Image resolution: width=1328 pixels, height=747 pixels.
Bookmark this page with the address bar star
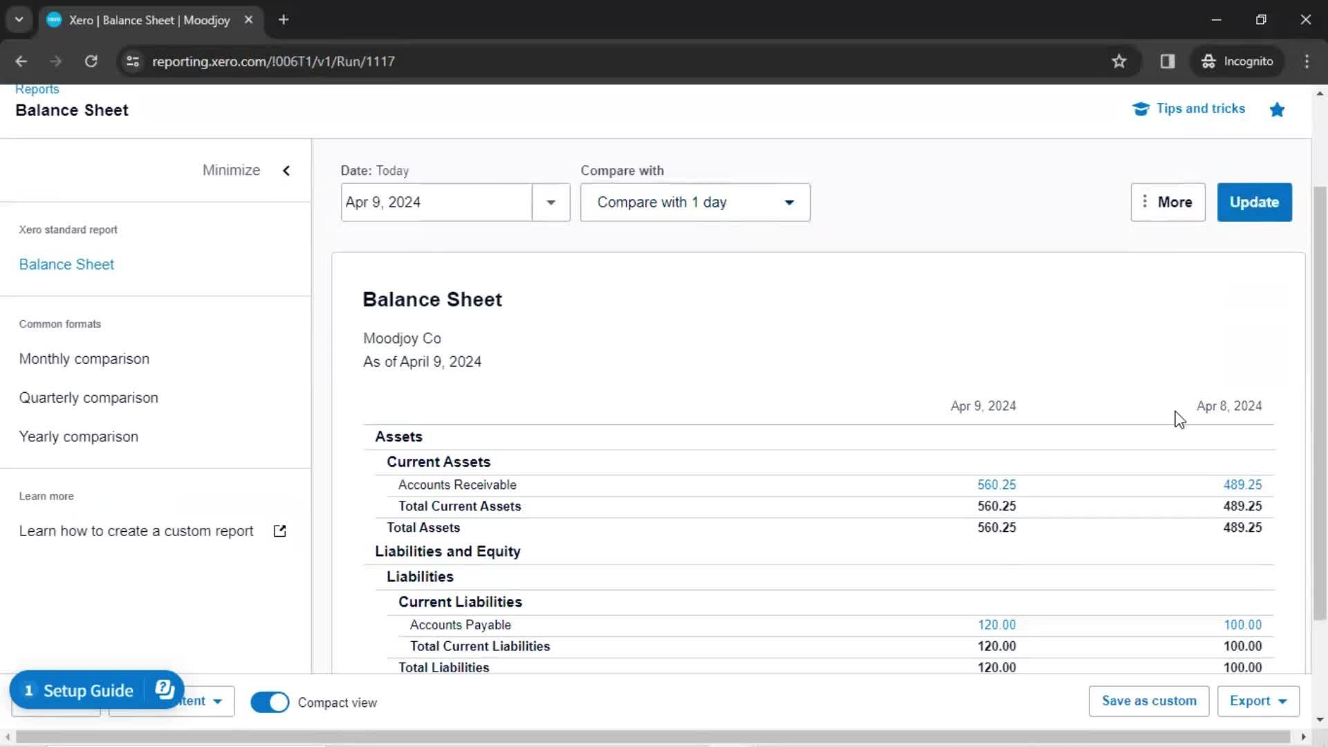click(x=1119, y=61)
